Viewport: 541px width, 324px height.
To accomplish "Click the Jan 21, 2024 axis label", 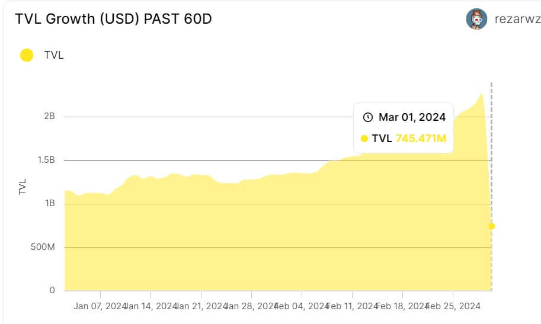I will point(202,306).
